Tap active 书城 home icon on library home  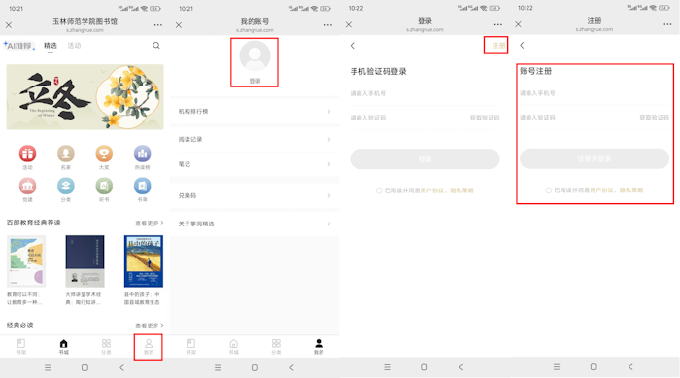pos(64,346)
